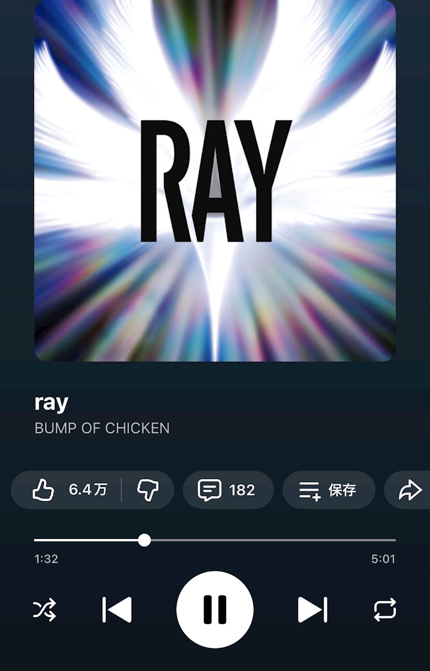Viewport: 430px width, 671px height.
Task: Tap the 6.4万 like count
Action: point(88,490)
